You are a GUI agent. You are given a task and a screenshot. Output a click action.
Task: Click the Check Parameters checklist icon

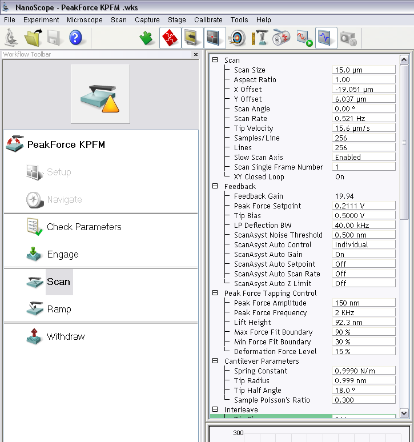point(35,227)
